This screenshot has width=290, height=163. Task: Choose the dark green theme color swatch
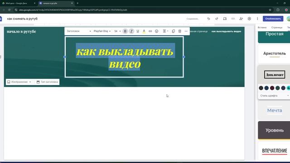click(x=278, y=88)
